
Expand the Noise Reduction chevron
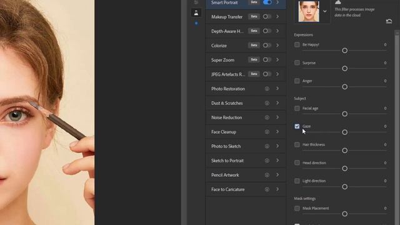point(277,117)
